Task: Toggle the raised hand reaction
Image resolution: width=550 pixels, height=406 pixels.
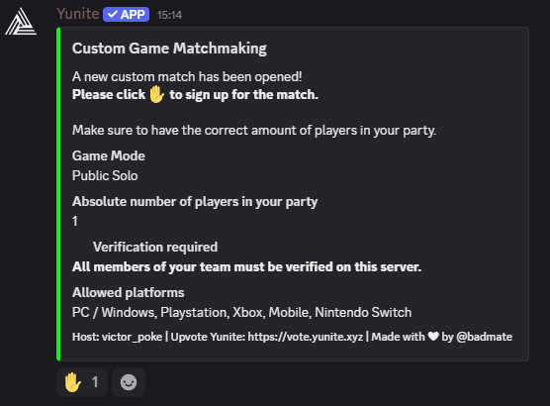Action: (82, 382)
